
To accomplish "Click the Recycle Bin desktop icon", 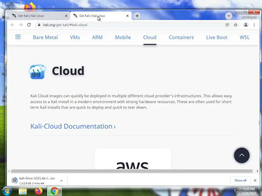I will 10,6.
